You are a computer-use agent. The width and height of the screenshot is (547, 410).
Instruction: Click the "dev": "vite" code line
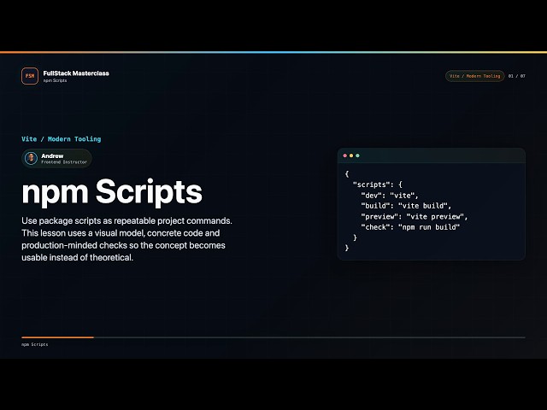coord(390,196)
